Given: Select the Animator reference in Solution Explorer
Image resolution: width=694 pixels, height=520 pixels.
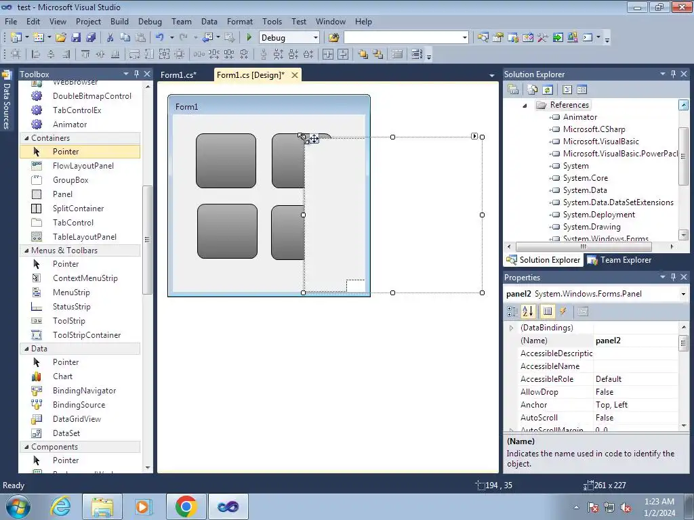Looking at the screenshot, I should coord(580,117).
